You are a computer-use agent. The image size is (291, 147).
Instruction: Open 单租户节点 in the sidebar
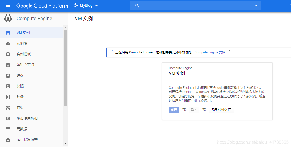click(x=32, y=65)
